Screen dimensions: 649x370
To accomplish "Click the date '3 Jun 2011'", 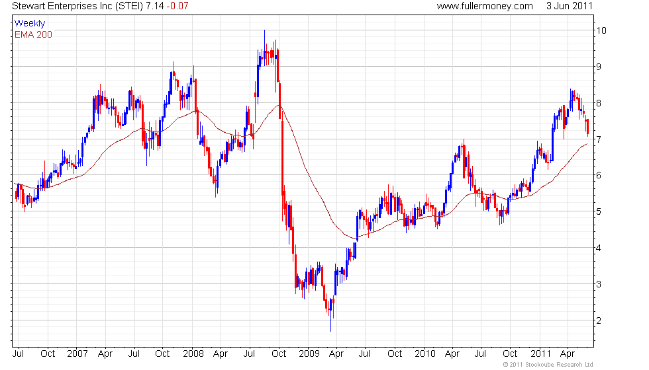I will [x=570, y=6].
